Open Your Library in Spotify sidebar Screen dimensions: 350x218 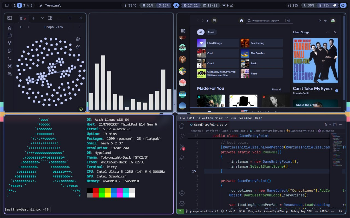pos(183,31)
